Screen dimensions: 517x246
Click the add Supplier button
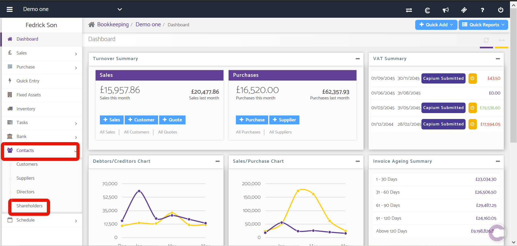(x=284, y=120)
